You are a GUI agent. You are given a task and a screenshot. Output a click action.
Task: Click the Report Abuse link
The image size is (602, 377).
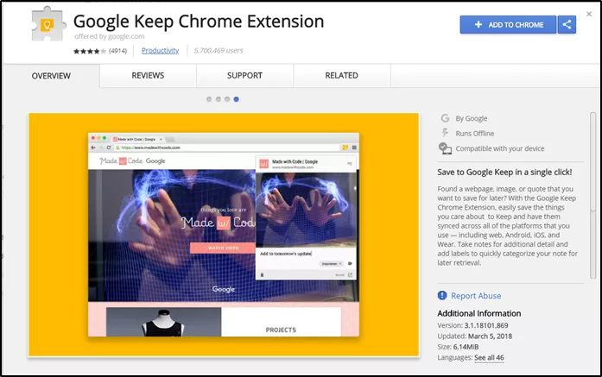(x=476, y=296)
